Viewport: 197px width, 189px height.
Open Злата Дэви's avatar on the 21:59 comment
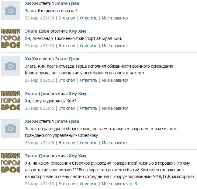(x=11, y=38)
